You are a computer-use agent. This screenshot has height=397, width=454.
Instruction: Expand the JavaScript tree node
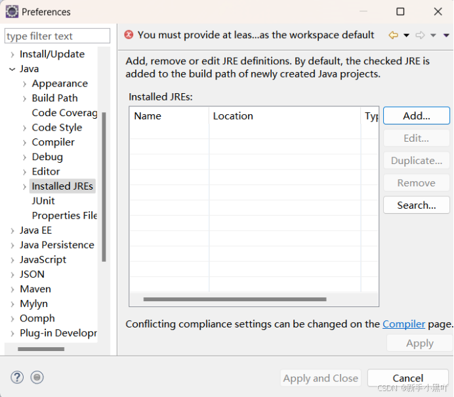[x=12, y=260]
